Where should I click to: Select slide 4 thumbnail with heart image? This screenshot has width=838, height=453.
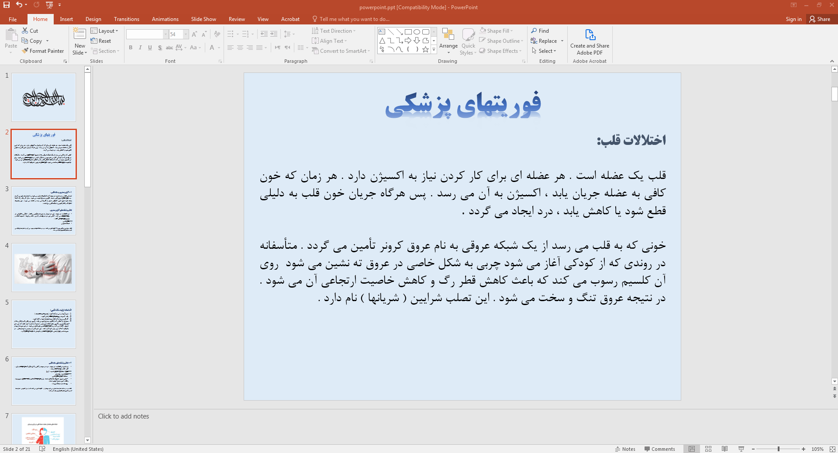tap(44, 268)
